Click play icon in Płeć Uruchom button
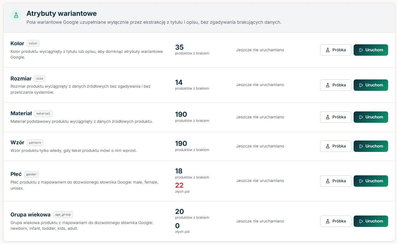 [x=361, y=181]
